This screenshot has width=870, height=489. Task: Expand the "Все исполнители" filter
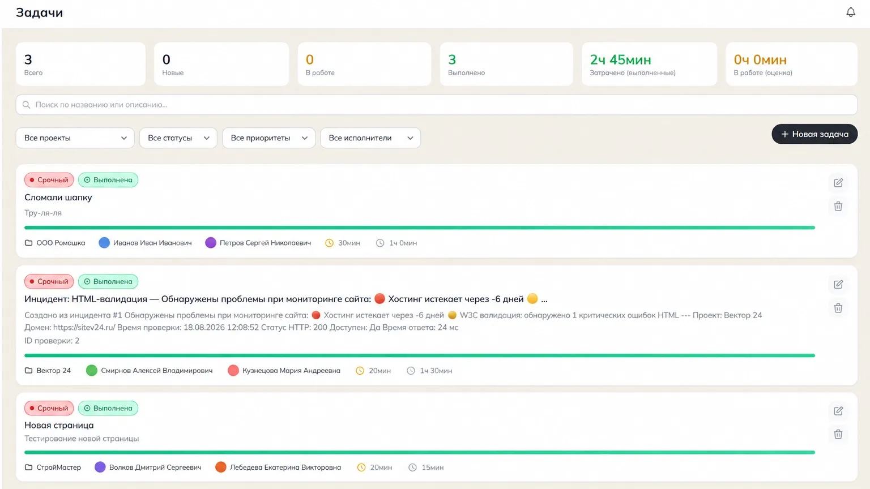[370, 138]
